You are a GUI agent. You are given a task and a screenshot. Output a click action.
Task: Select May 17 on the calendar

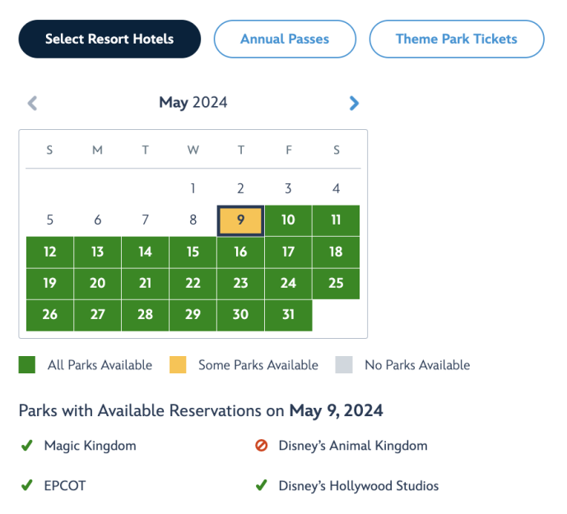pos(288,252)
